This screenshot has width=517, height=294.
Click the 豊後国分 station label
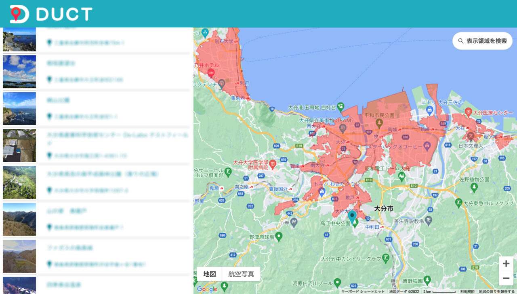point(278,188)
